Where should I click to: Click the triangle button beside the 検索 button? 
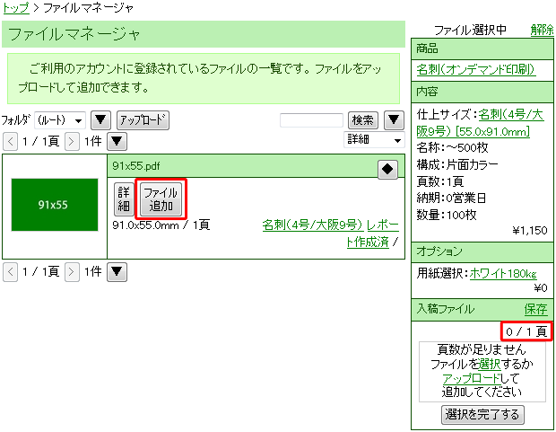[394, 120]
